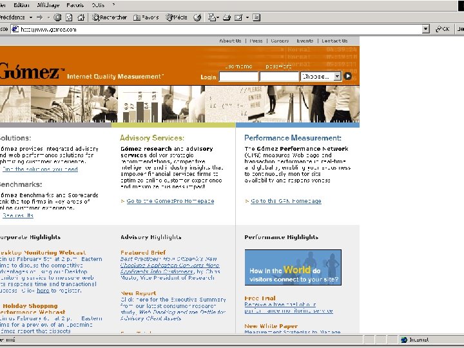Go to the GPN Homepage link
The height and width of the screenshot is (348, 464).
coord(286,201)
